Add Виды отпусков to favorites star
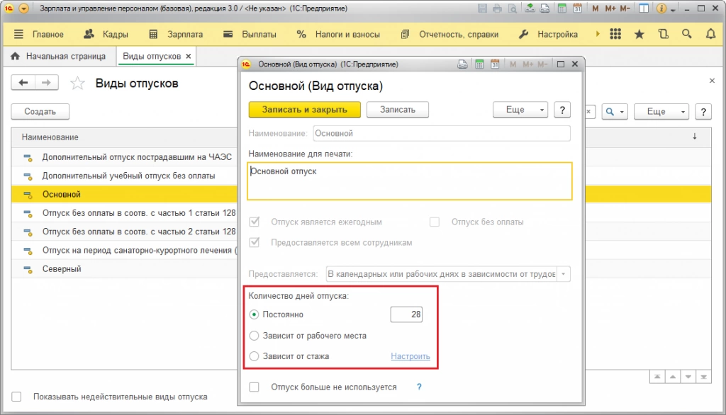Image resolution: width=726 pixels, height=415 pixels. pos(77,84)
